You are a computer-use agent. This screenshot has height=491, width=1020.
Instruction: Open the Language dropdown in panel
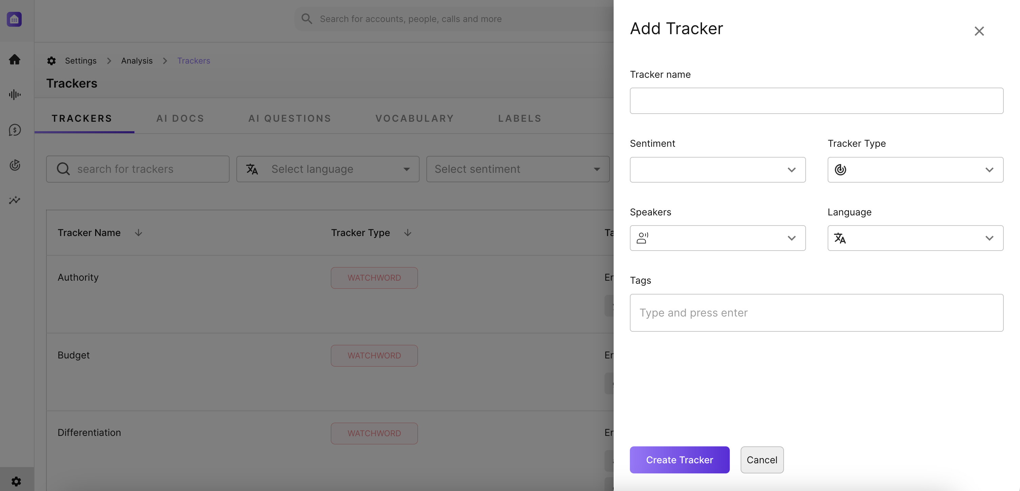click(915, 238)
